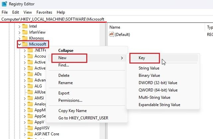Select the Intel folder icon
This screenshot has height=139, width=213.
tap(25, 26)
